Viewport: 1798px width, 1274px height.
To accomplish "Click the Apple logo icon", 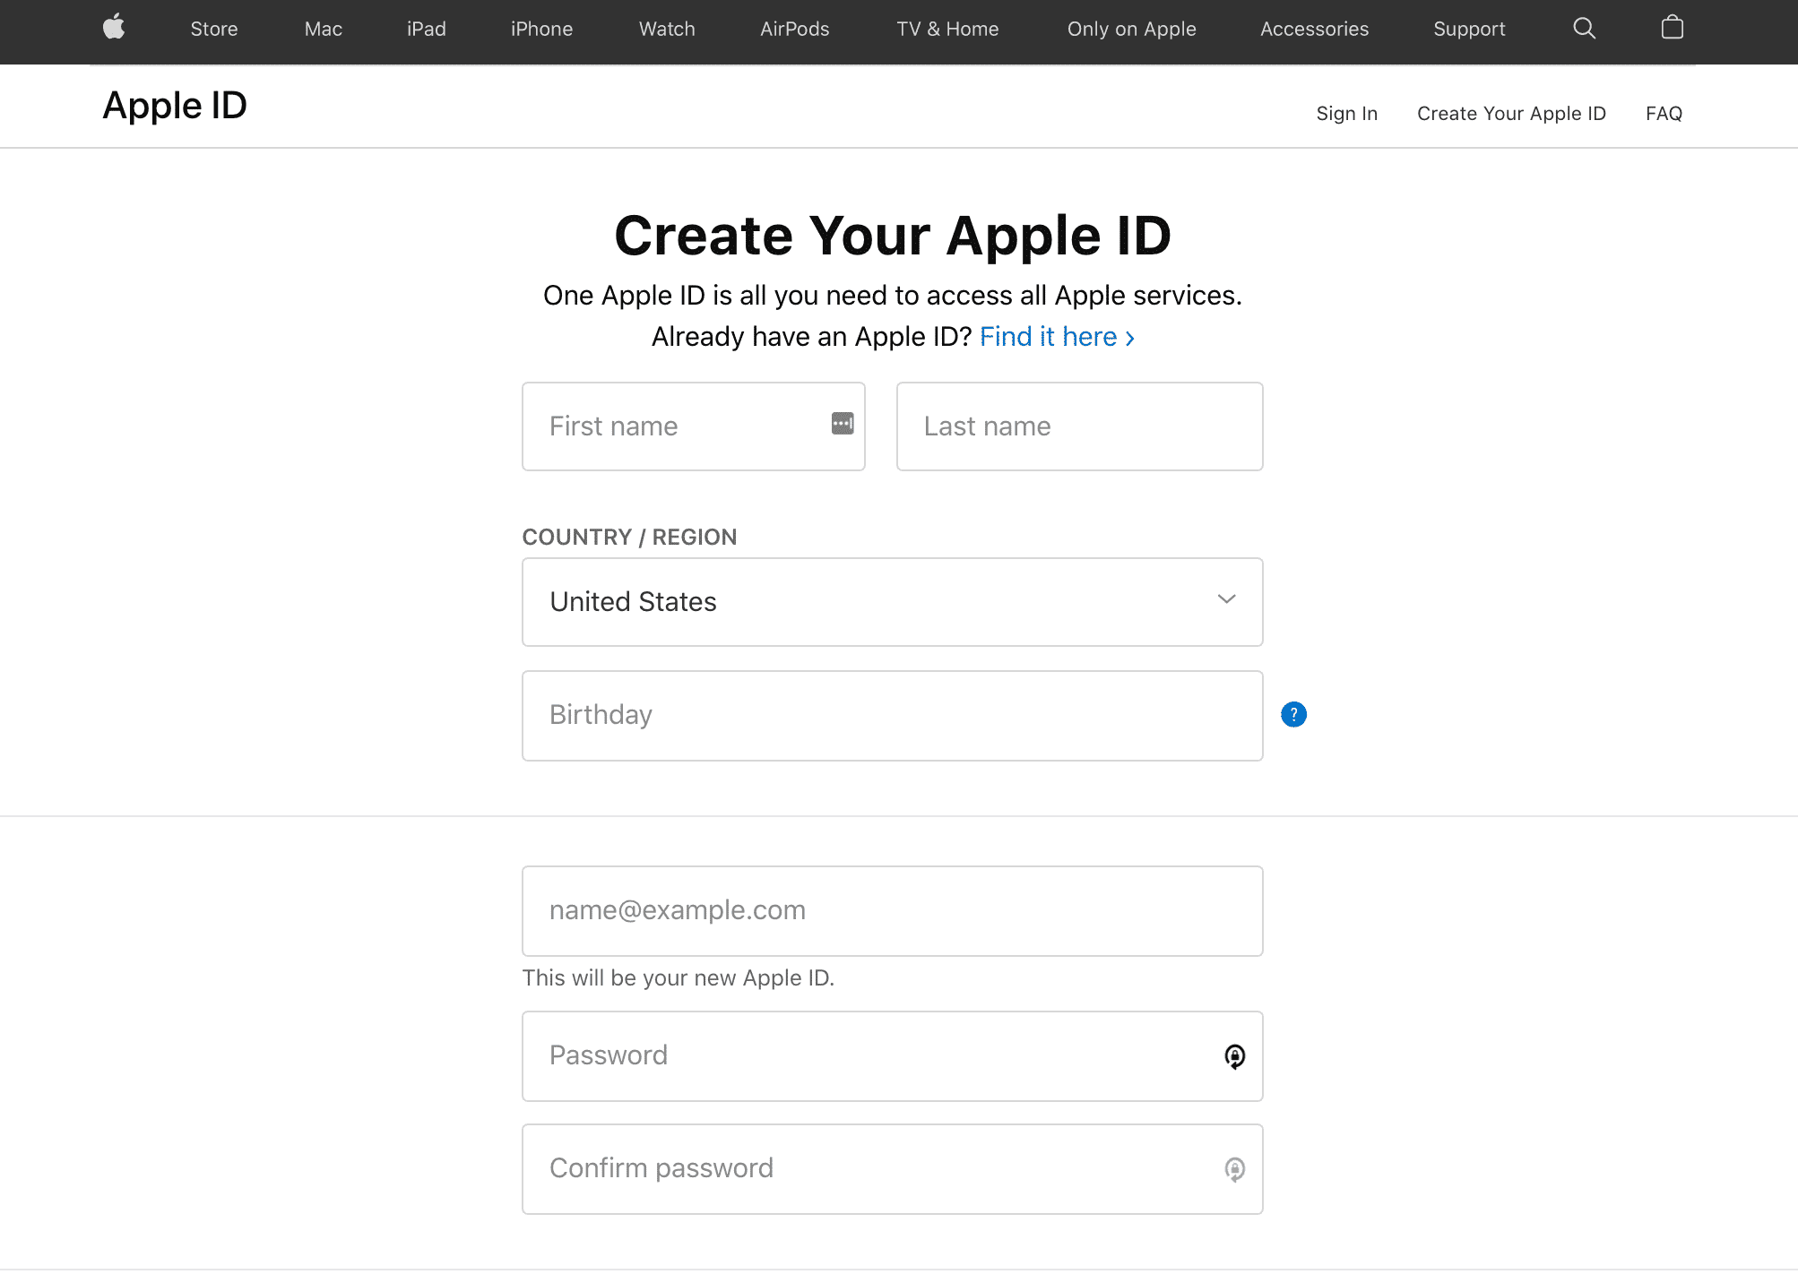I will pyautogui.click(x=114, y=28).
